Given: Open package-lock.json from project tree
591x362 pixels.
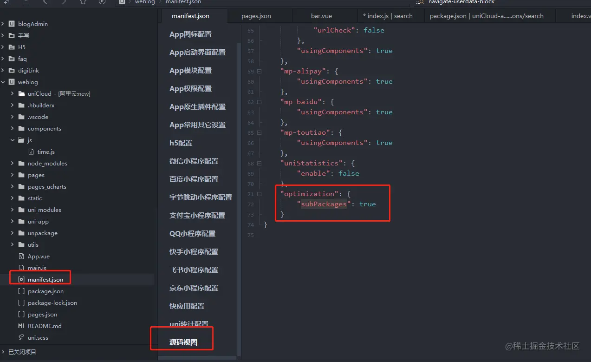Looking at the screenshot, I should click(x=52, y=303).
